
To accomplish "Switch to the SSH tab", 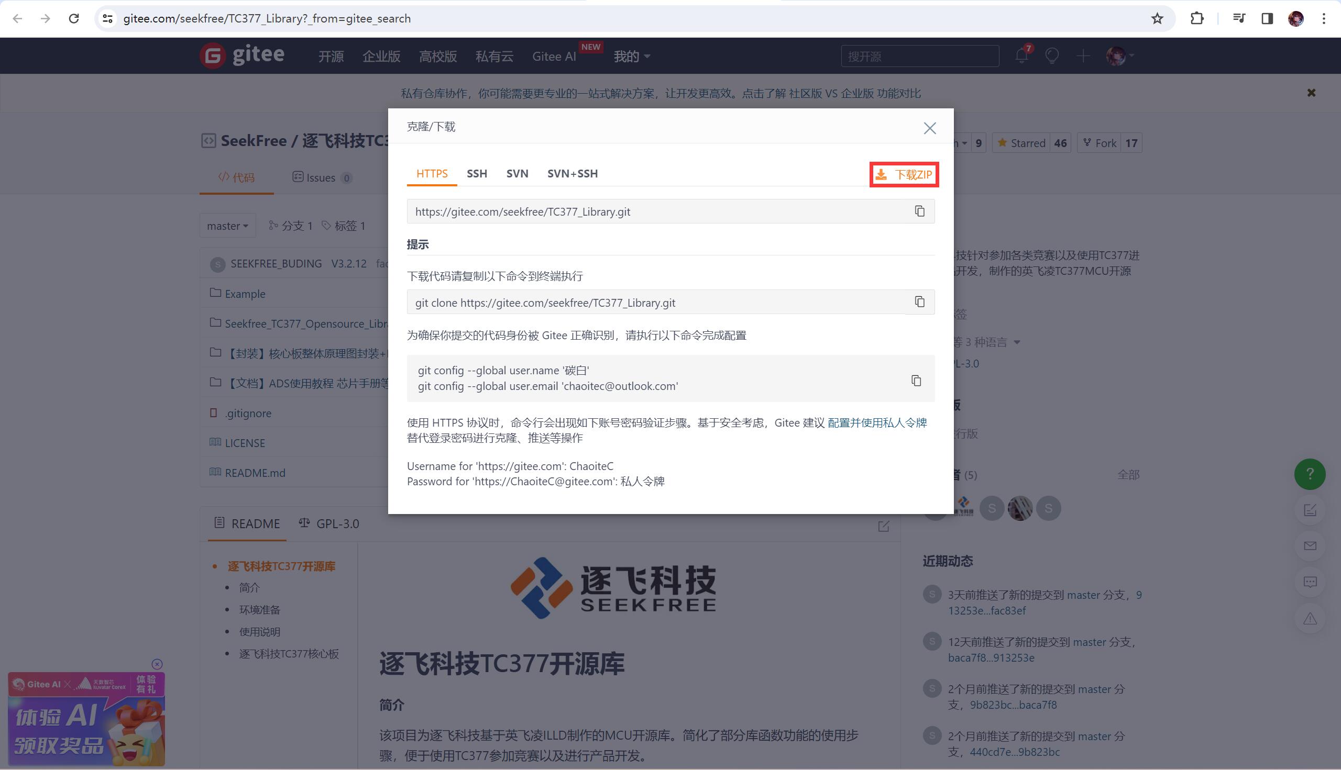I will [477, 173].
